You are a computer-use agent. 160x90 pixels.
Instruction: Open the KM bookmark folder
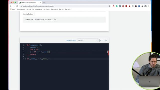coord(61,9)
